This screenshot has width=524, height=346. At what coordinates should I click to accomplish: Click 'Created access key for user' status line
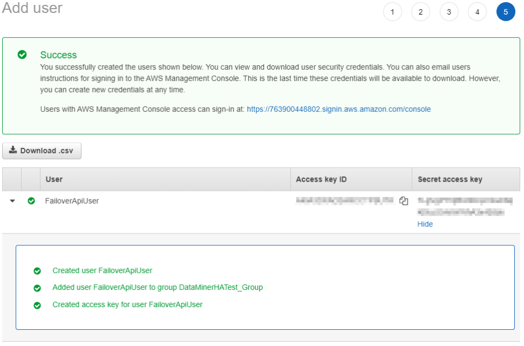(127, 304)
